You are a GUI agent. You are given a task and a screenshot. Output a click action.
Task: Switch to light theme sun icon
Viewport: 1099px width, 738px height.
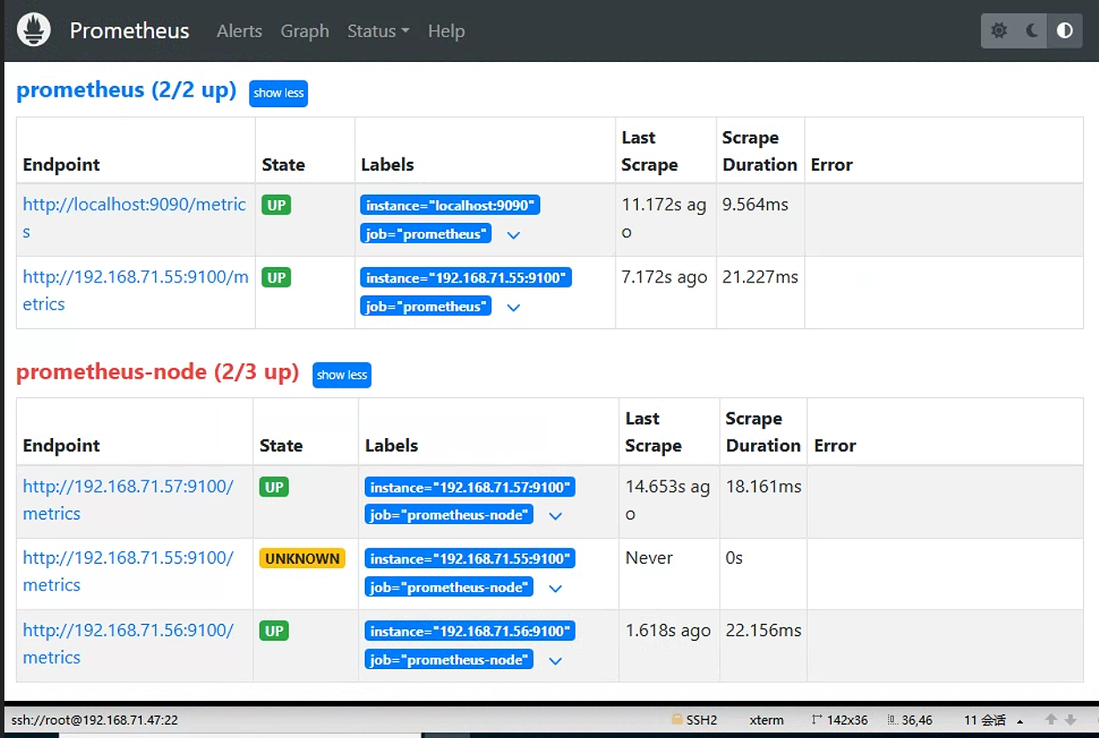pyautogui.click(x=999, y=31)
